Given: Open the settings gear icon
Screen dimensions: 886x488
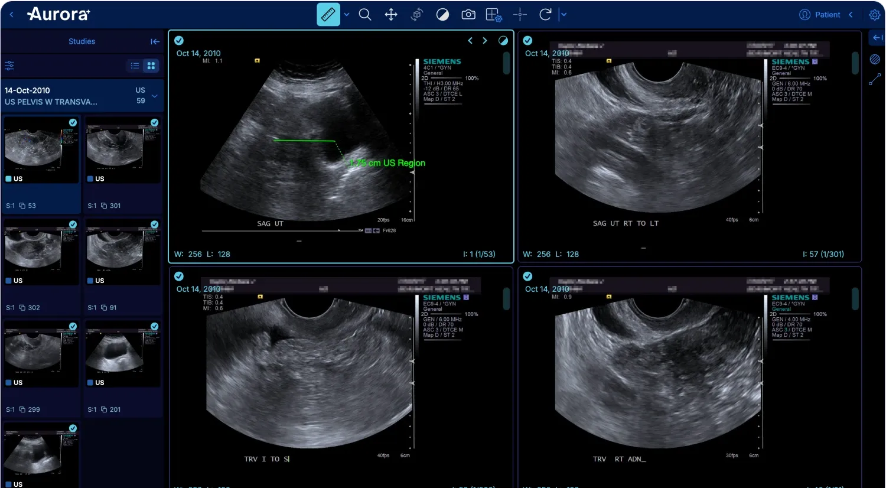Looking at the screenshot, I should click(875, 15).
